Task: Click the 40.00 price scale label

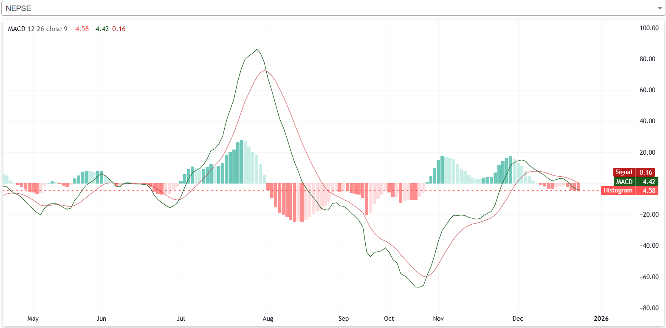Action: pos(650,122)
